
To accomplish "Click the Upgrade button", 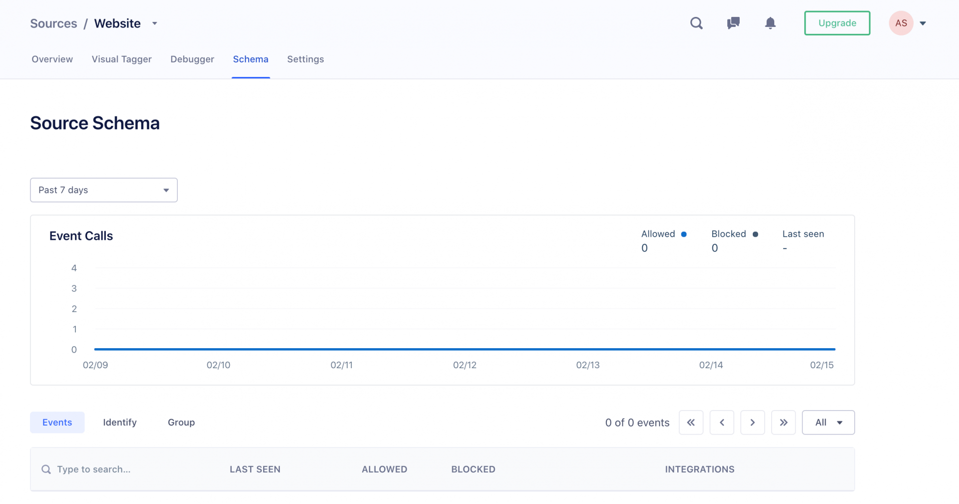I will (837, 23).
